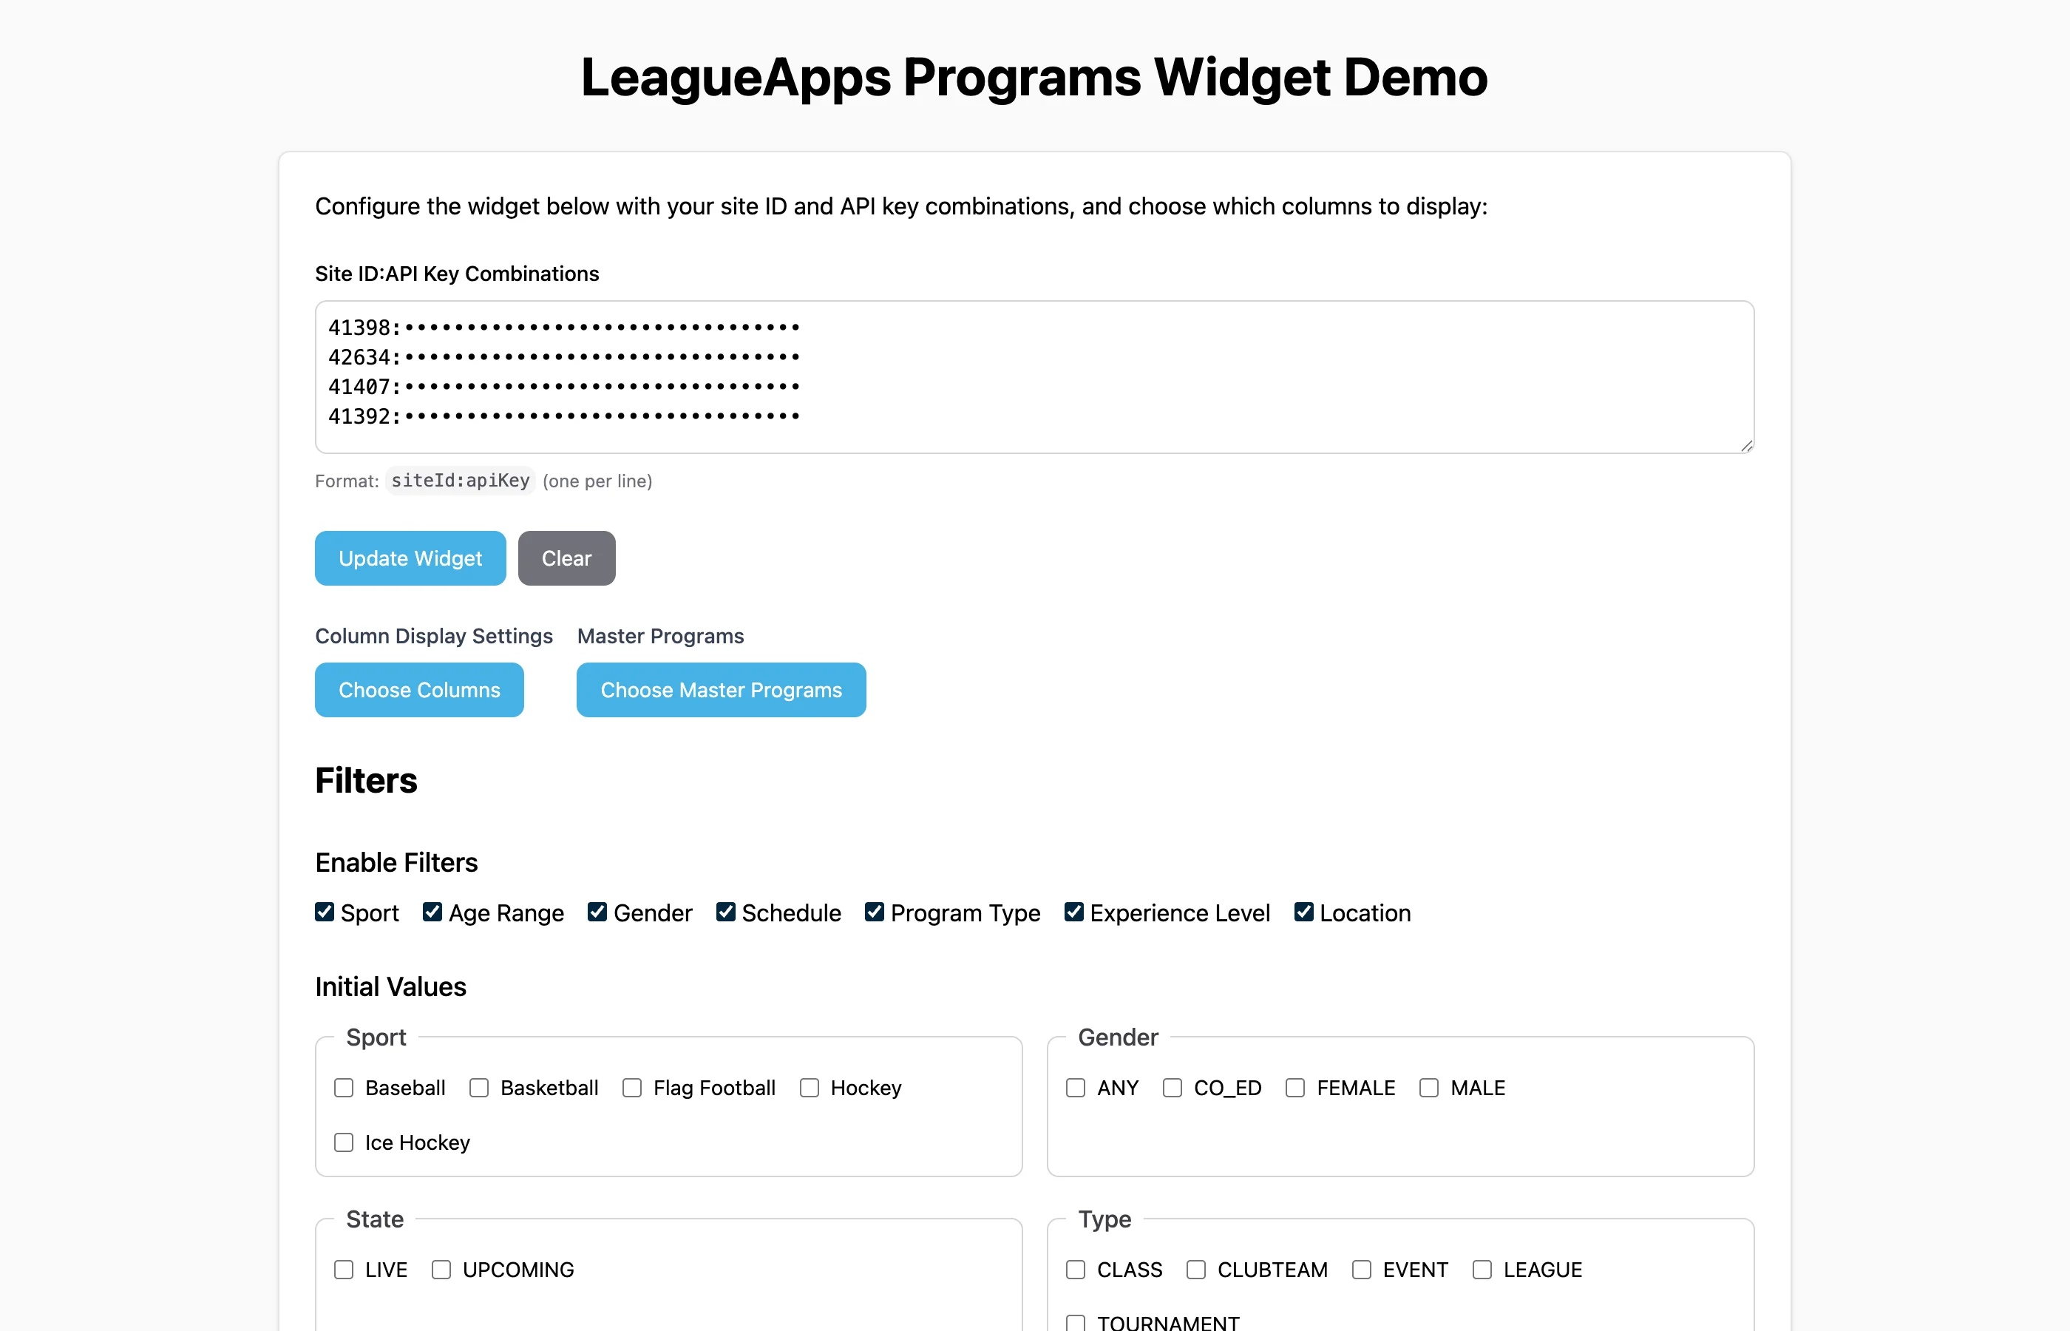2070x1331 pixels.
Task: Check the CO_ED gender option
Action: click(1172, 1087)
